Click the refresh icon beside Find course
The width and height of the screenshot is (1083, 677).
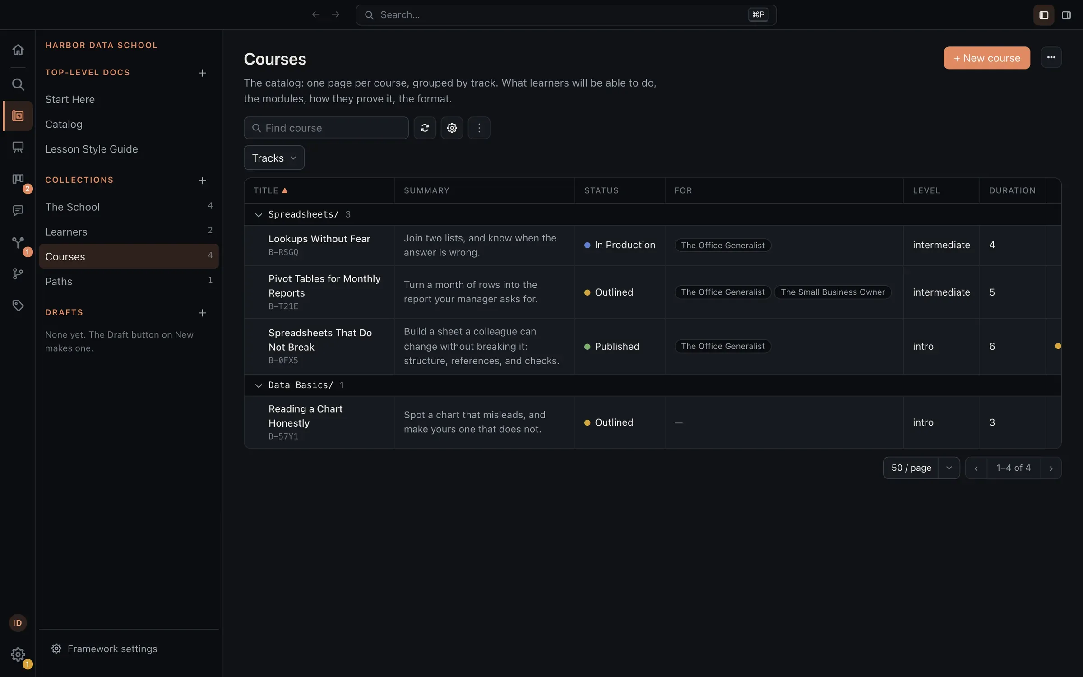(x=425, y=128)
